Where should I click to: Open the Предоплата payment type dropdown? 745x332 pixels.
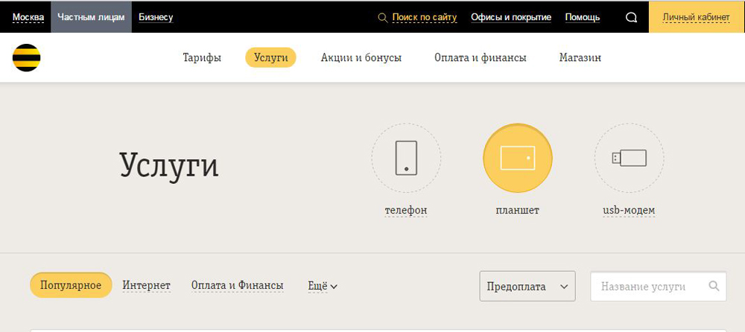tap(527, 286)
